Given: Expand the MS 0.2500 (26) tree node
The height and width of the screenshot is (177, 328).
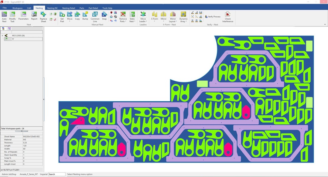Looking at the screenshot, I should (2, 35).
